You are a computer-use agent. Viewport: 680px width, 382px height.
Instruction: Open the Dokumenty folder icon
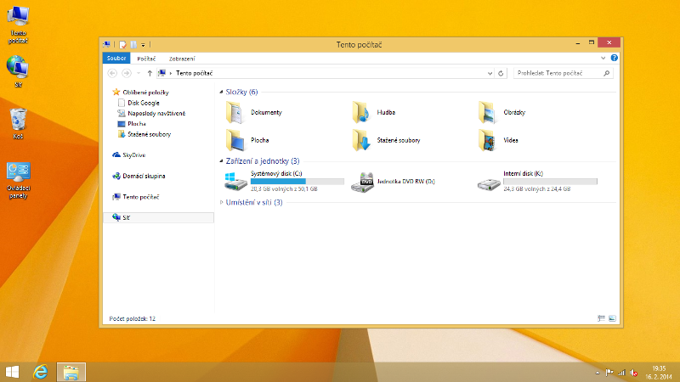point(235,112)
